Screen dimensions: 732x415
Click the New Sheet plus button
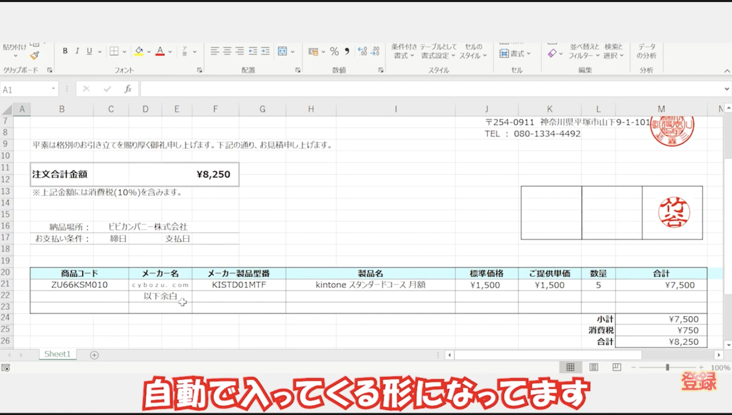click(x=94, y=354)
